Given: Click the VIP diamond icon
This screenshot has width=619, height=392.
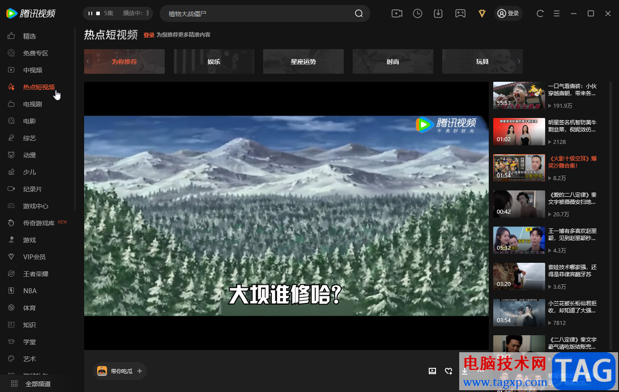Looking at the screenshot, I should tap(482, 13).
